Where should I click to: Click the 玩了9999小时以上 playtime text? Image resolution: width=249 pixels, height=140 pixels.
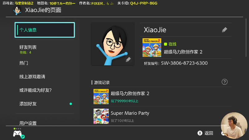125,101
